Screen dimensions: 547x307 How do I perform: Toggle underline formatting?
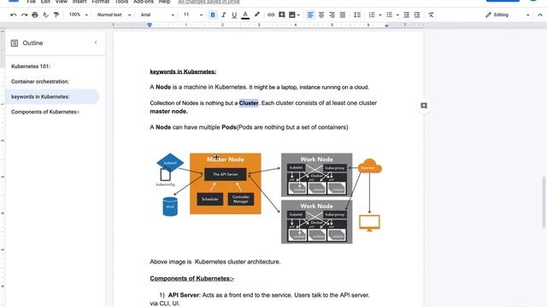(x=234, y=15)
